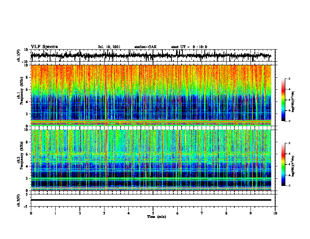Select the "start UT = 0:10:0" text
310x239 pixels.
pyautogui.click(x=189, y=47)
